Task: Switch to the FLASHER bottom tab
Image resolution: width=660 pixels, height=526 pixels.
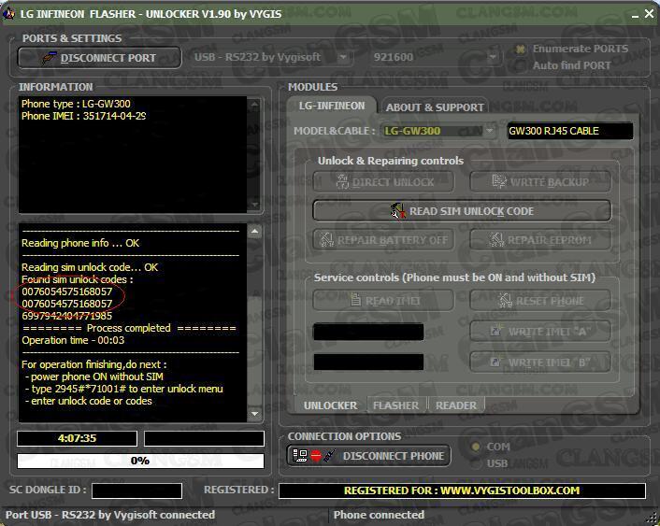Action: point(395,405)
